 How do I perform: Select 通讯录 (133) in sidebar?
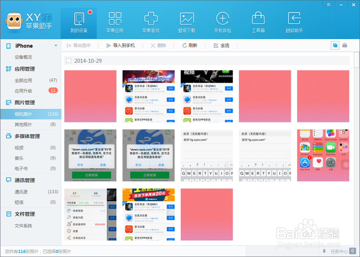click(x=31, y=192)
